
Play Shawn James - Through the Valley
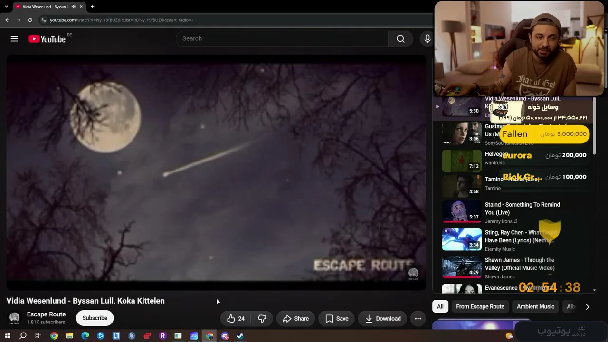[x=513, y=268]
